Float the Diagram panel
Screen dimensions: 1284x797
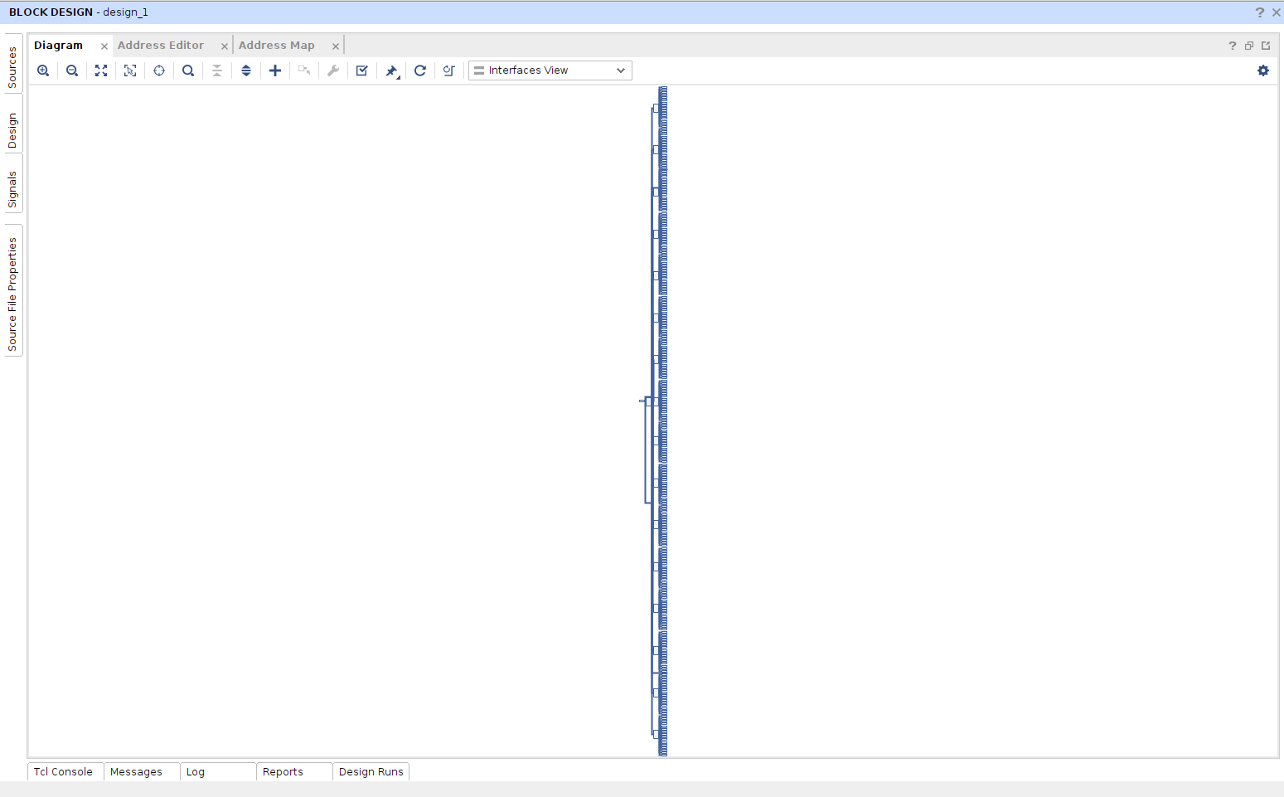1249,46
